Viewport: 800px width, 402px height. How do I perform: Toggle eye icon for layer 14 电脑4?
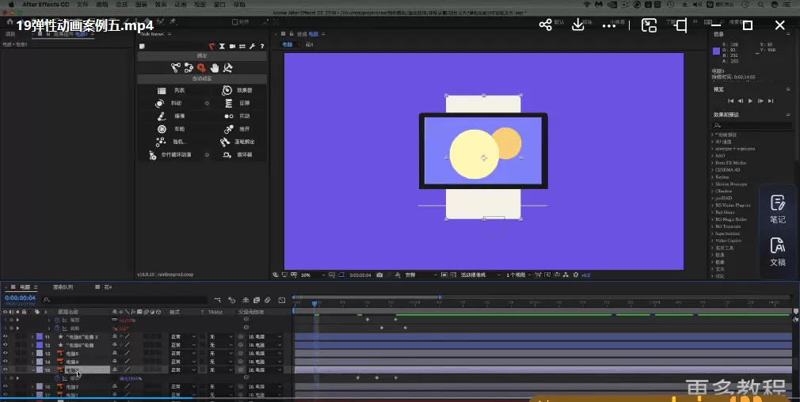(x=6, y=362)
